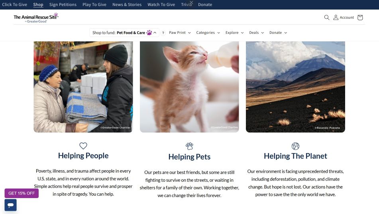
Task: Collapse the Shop to fund Pet Food & Care selector
Action: pos(124,33)
